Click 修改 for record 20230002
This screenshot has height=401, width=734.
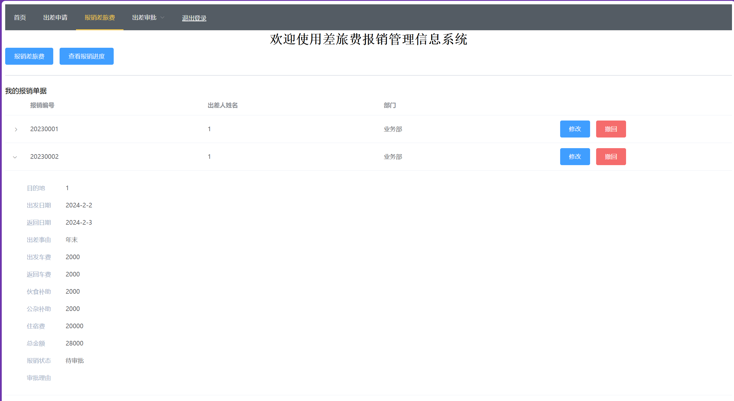[x=575, y=157]
